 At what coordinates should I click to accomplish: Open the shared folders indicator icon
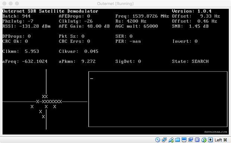coord(177,140)
